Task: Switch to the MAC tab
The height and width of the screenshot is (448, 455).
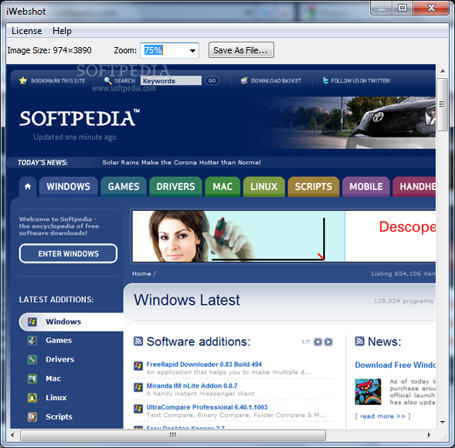Action: (x=222, y=187)
